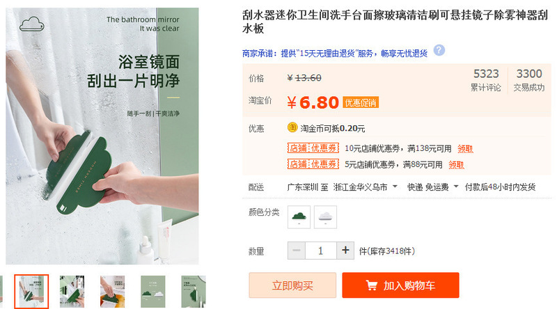Expand the 浙江金华义乌市 destination dropdown
Screen dimensions: 557x309
[365, 187]
